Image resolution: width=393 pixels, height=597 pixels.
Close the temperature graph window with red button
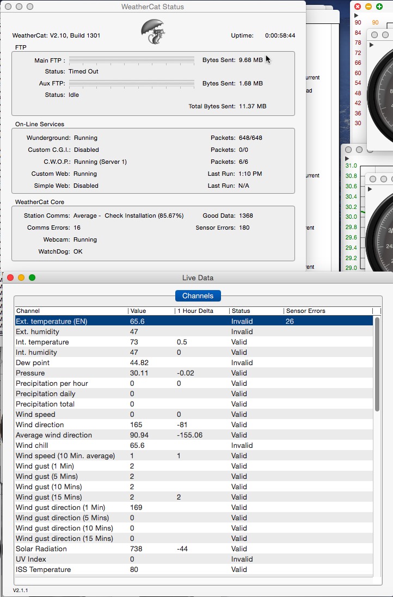[x=358, y=7]
